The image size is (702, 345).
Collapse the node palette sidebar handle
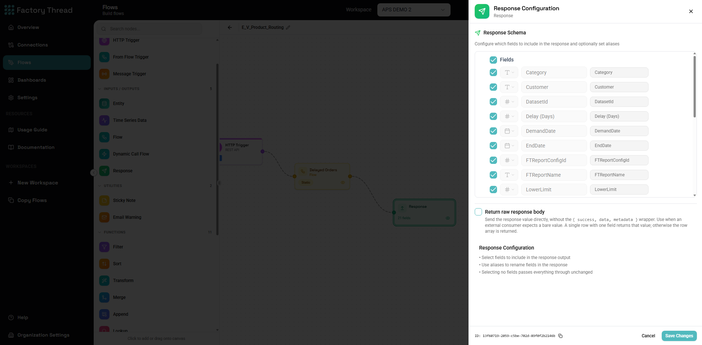click(x=94, y=173)
